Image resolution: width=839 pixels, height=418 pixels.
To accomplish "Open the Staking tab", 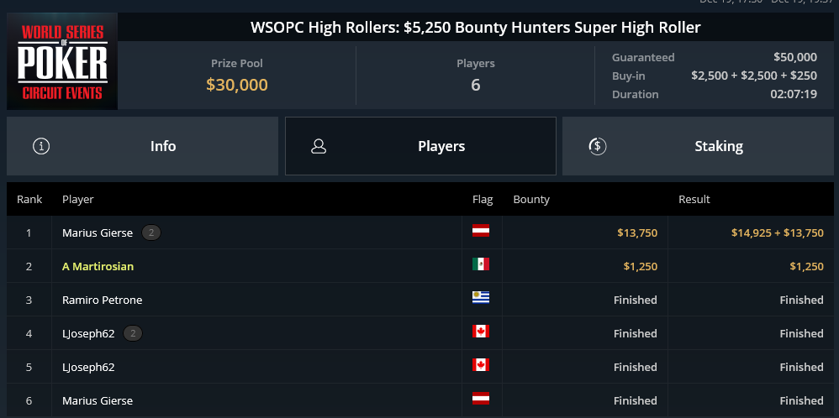I will [x=698, y=146].
